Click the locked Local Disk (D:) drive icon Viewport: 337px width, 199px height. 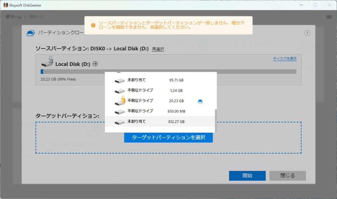click(x=47, y=61)
